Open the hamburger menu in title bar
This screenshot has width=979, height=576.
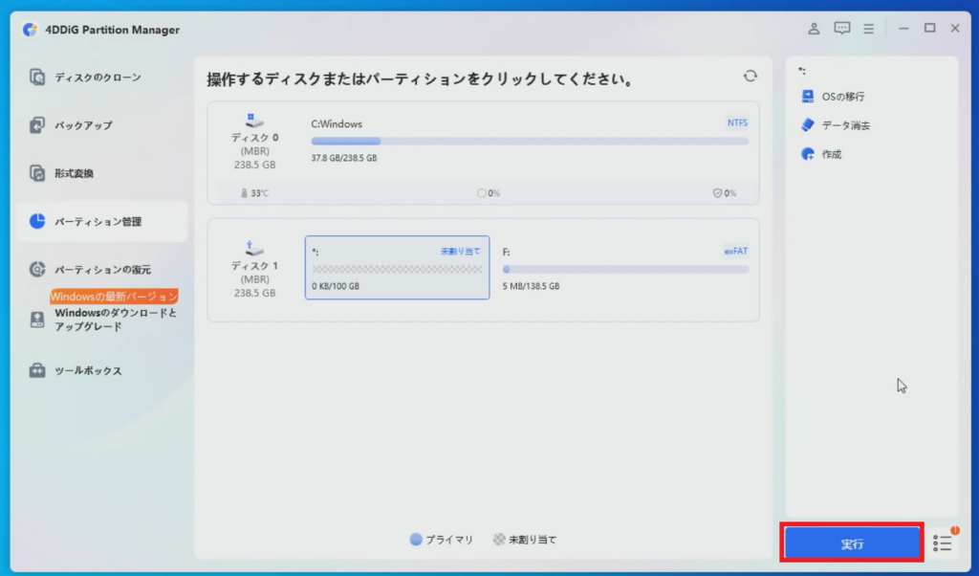tap(870, 29)
